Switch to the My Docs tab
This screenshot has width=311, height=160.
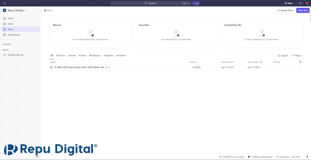point(61,55)
